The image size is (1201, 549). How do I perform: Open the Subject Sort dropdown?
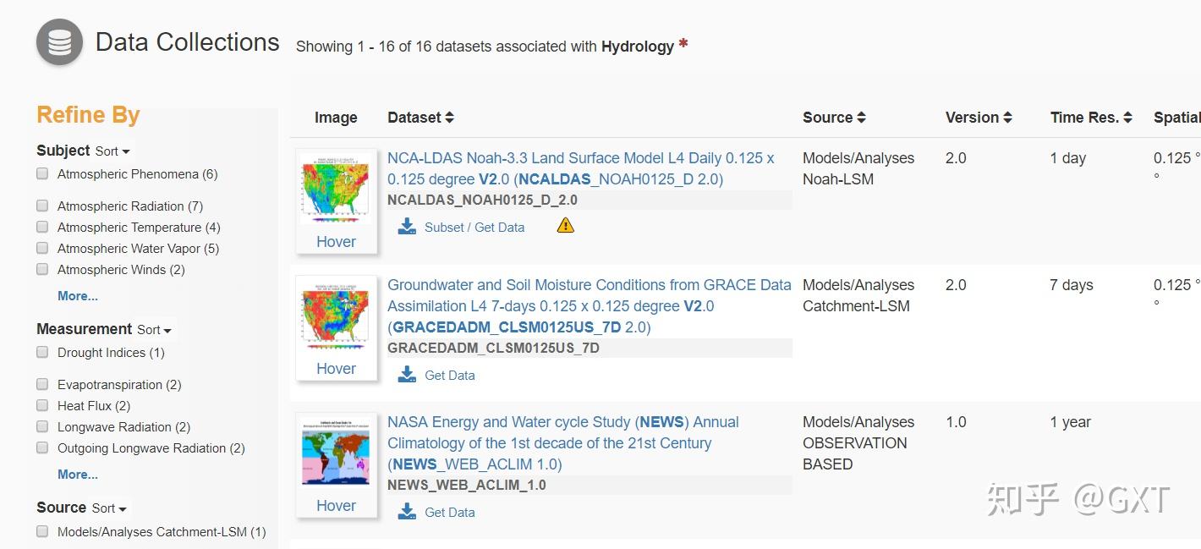(x=112, y=151)
